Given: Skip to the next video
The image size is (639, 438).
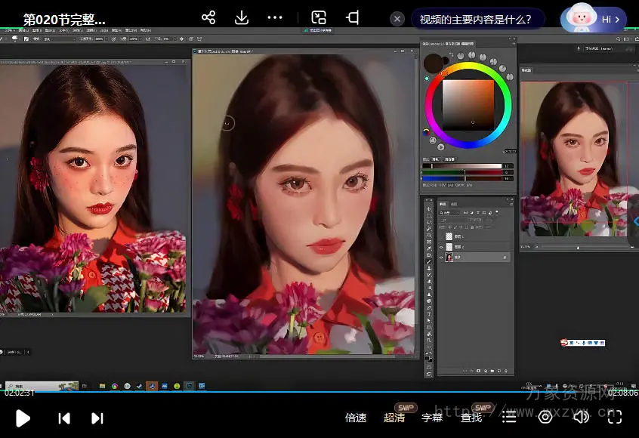Looking at the screenshot, I should (x=97, y=418).
